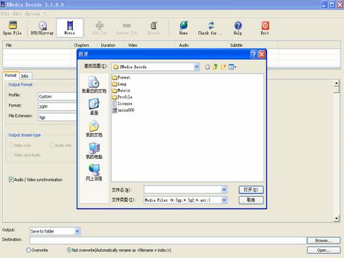Open recent documents shortcut in dialog sidebar

point(94,85)
